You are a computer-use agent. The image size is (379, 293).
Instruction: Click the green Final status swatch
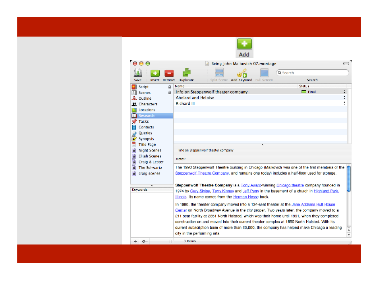coord(304,92)
